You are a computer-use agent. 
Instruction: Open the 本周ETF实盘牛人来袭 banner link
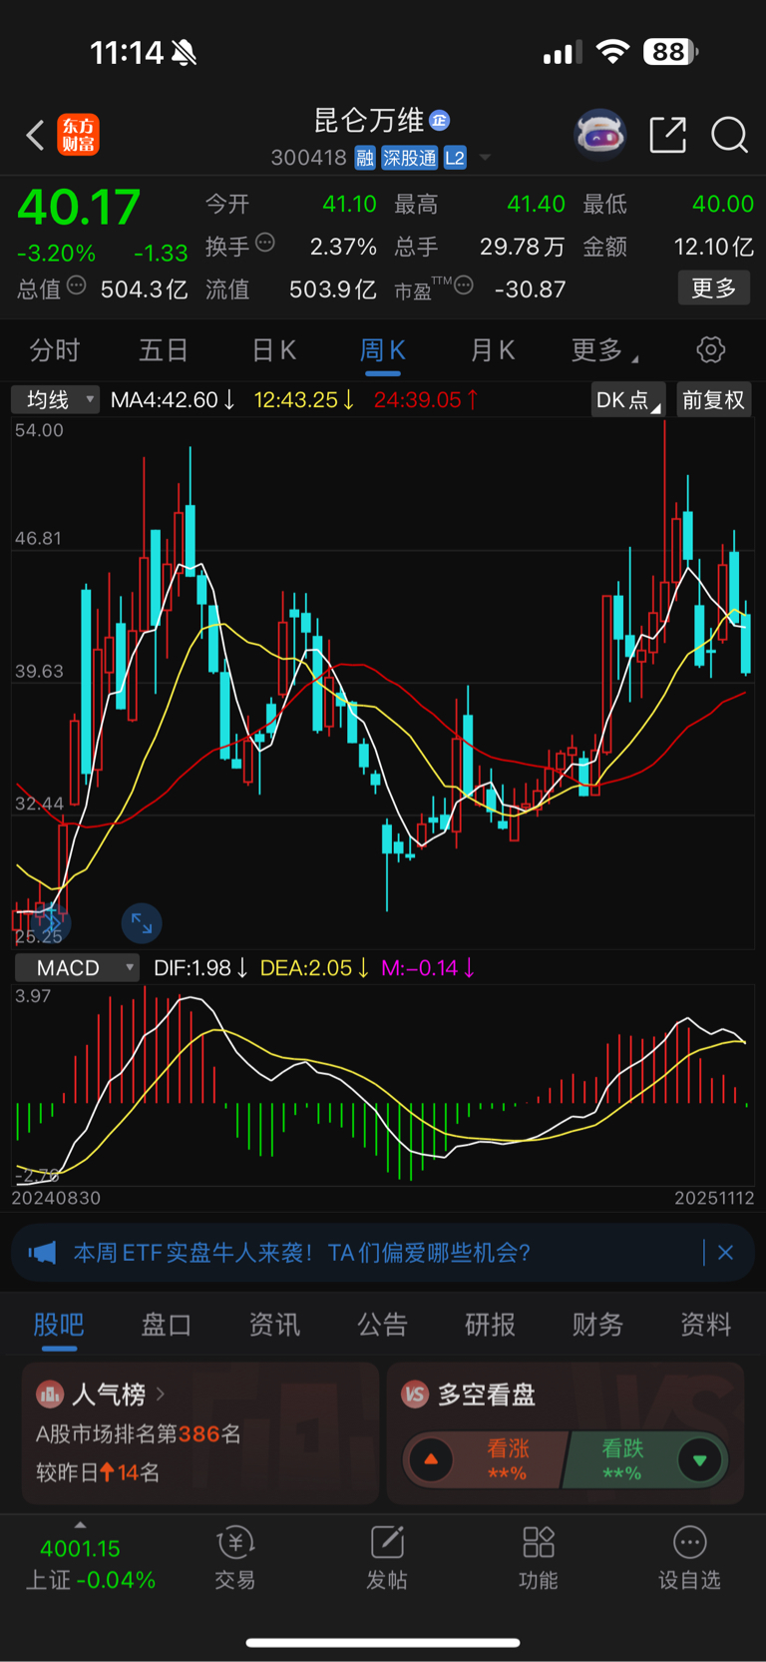click(301, 1253)
